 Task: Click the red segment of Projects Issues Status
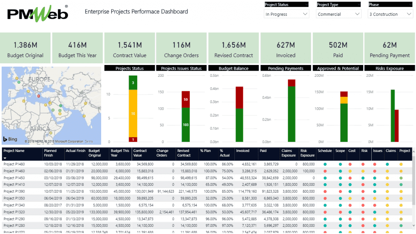[x=186, y=99]
